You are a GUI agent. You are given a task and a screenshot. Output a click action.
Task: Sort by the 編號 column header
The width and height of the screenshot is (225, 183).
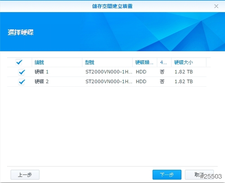39,62
